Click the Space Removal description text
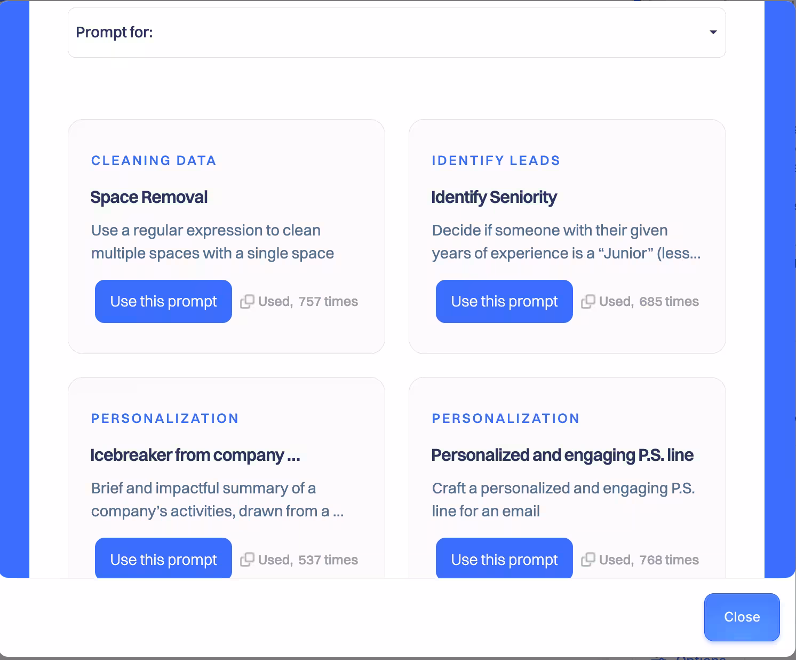 tap(212, 242)
